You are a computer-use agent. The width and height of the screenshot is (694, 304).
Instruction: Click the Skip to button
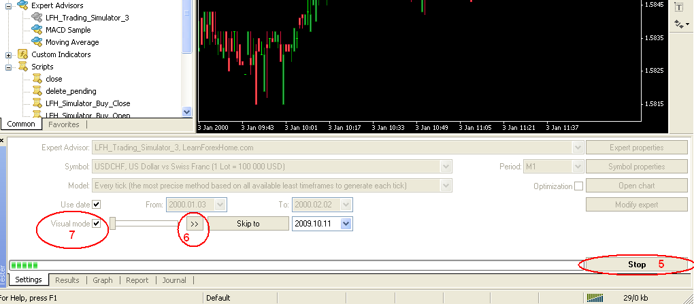248,224
